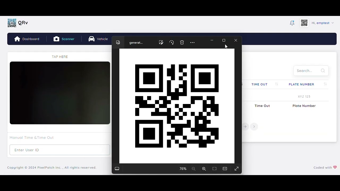Viewport: 340px width, 191px height.
Task: Click the QR code avatar beside Hi, emptest
Action: pyautogui.click(x=304, y=23)
